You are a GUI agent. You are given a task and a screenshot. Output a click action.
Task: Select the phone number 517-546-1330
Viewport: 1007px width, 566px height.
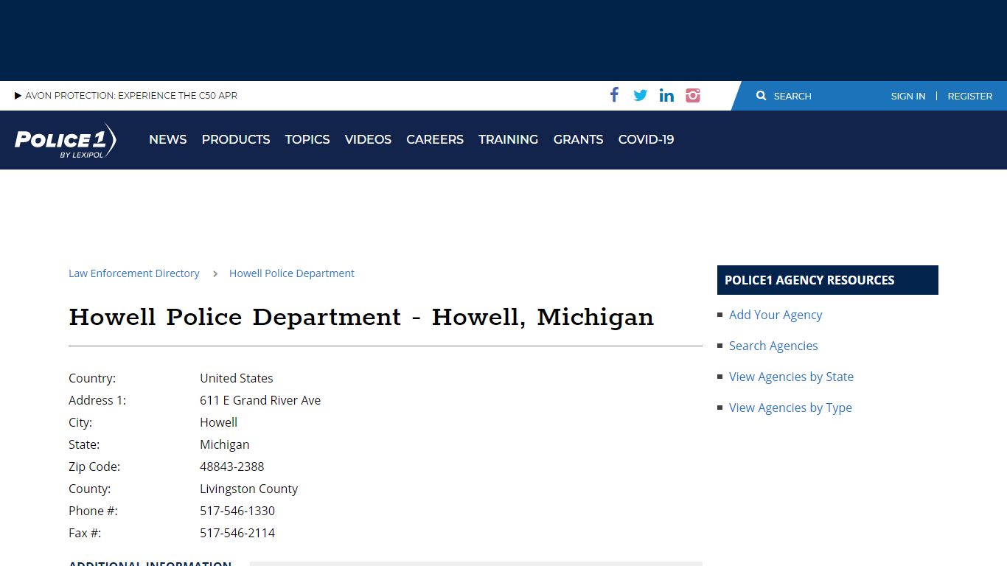coord(237,511)
